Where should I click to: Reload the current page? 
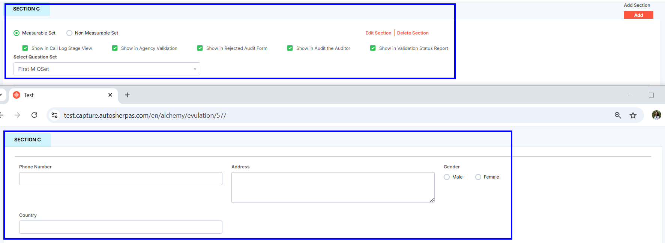(34, 115)
